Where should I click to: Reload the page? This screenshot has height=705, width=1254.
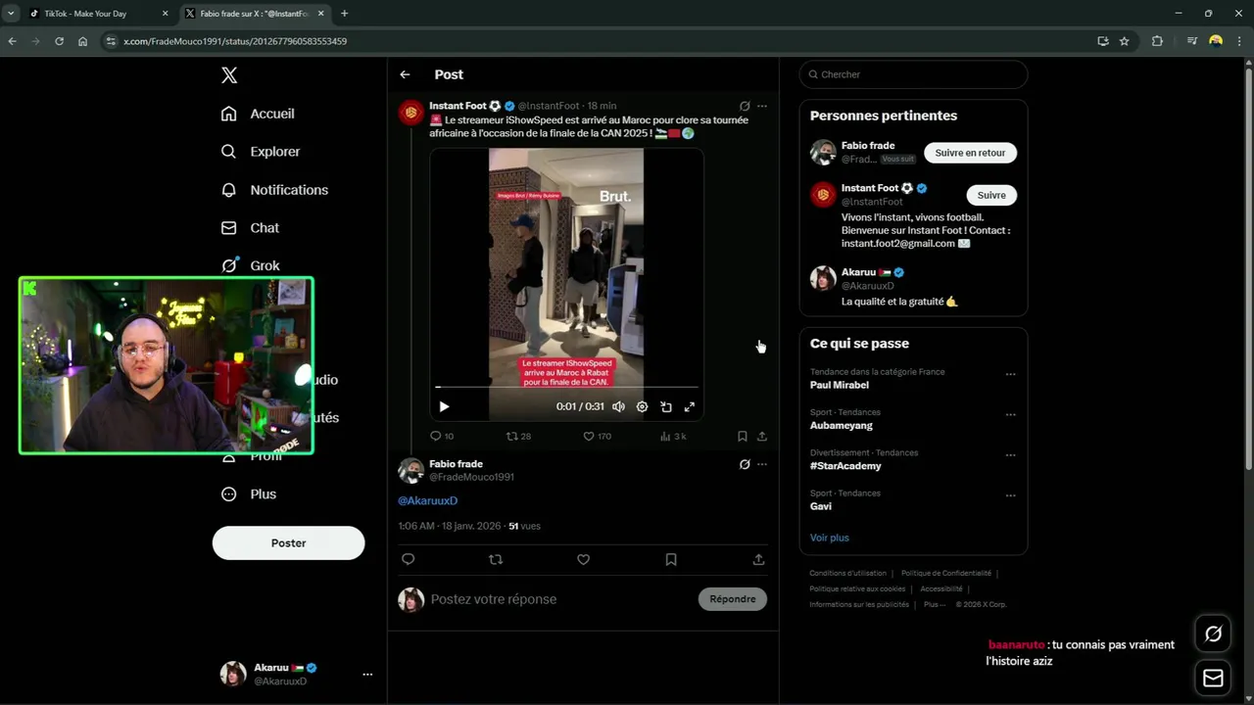pyautogui.click(x=59, y=41)
